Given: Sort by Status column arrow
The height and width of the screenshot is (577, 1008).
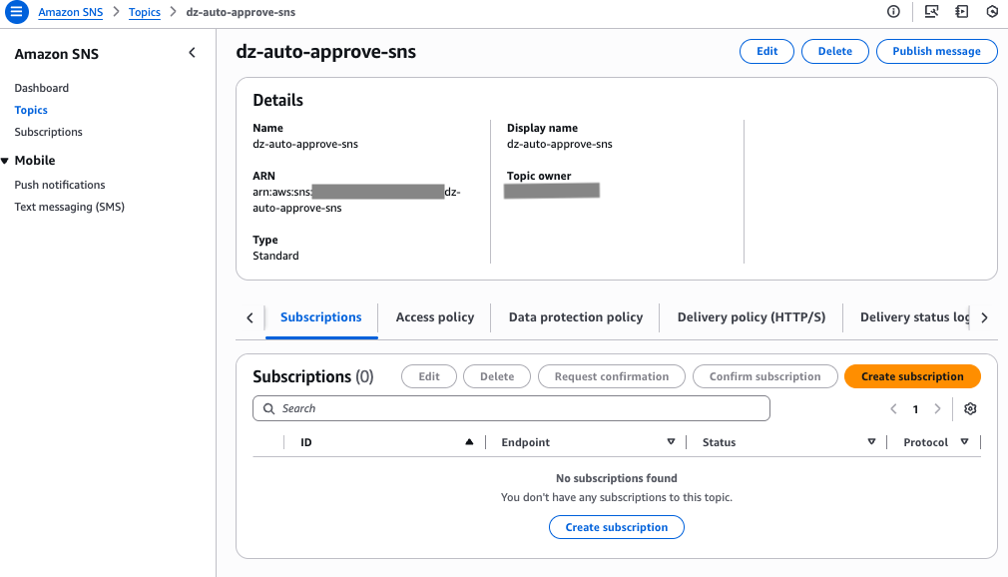Looking at the screenshot, I should (x=871, y=442).
